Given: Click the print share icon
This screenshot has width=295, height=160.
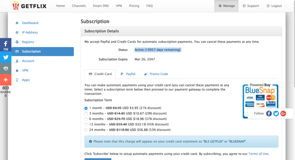Looking at the screenshot, I should 6,69.
